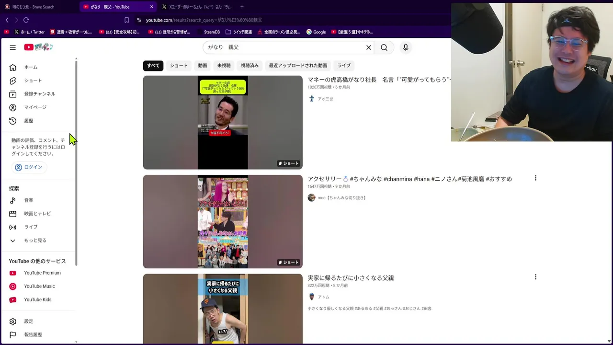Open the アトム channel

323,297
